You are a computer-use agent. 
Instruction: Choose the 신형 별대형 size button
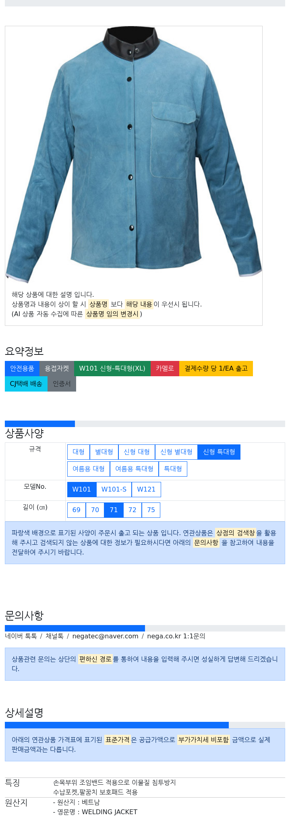click(x=176, y=452)
